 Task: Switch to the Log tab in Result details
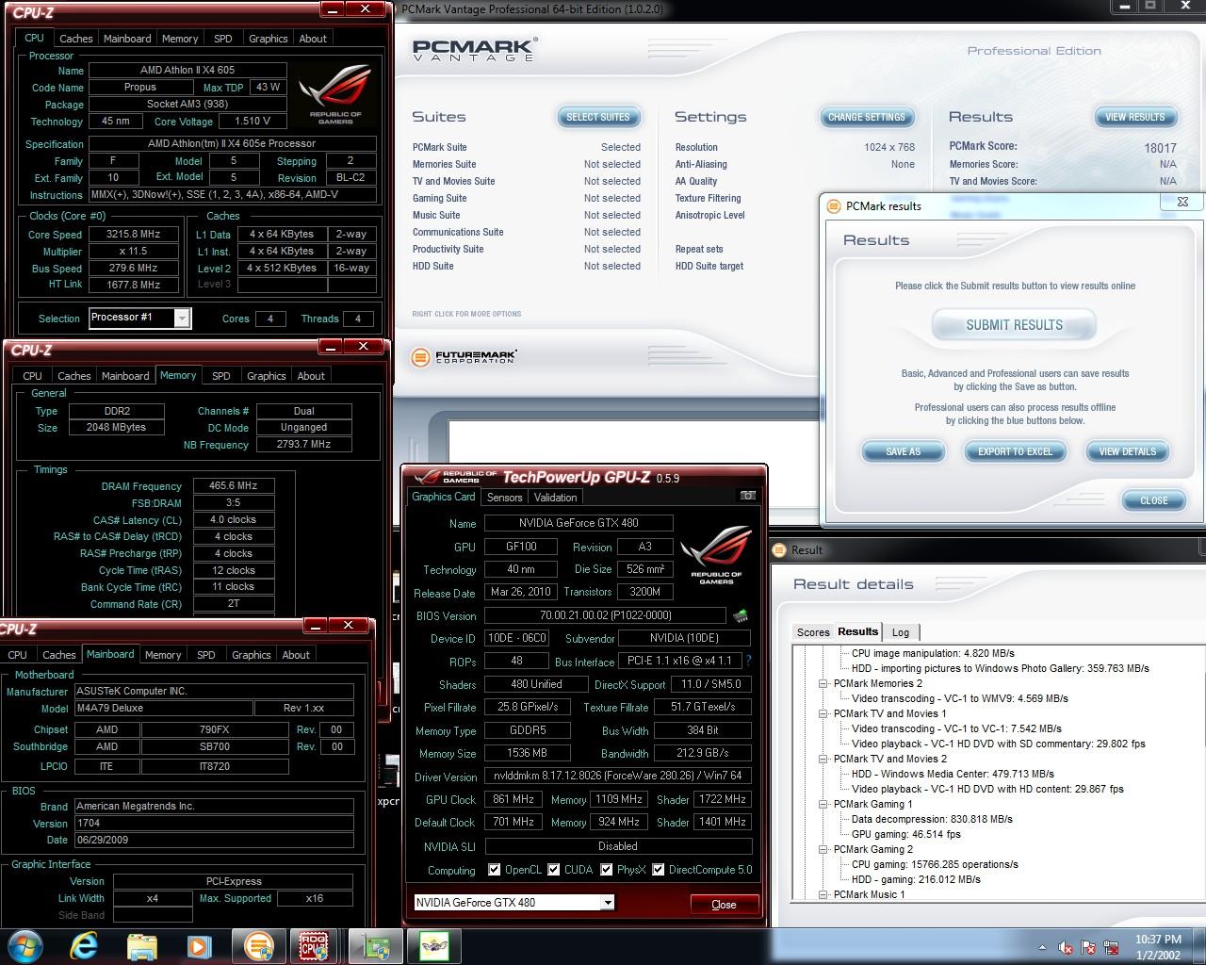(901, 632)
